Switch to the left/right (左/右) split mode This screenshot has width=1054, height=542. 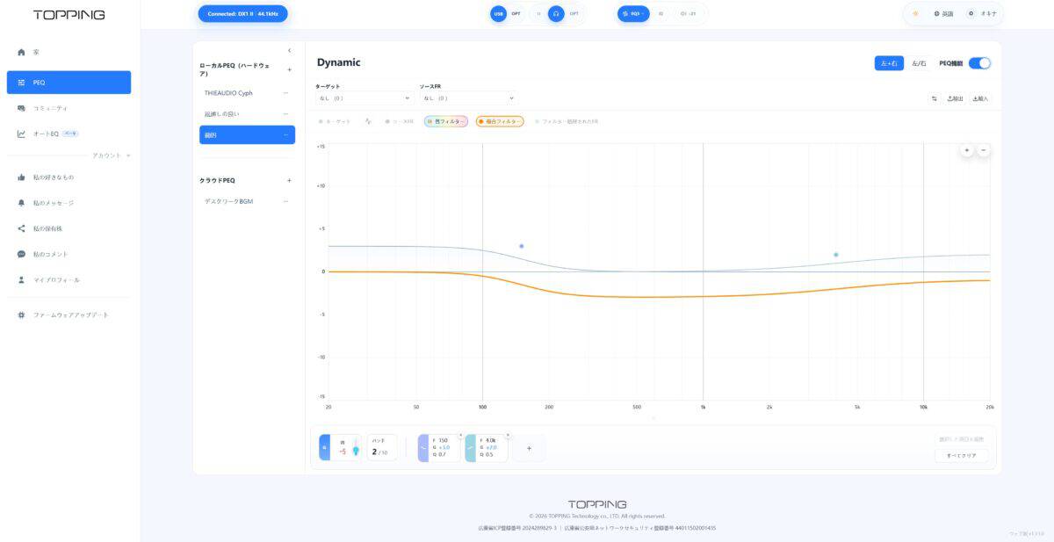point(919,63)
